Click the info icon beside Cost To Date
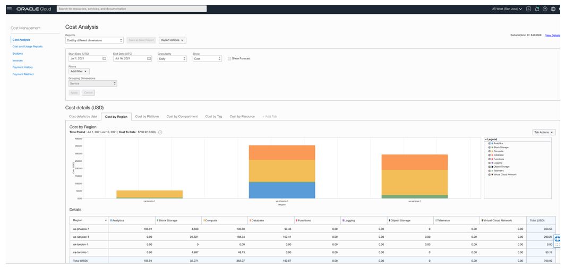 click(x=160, y=132)
